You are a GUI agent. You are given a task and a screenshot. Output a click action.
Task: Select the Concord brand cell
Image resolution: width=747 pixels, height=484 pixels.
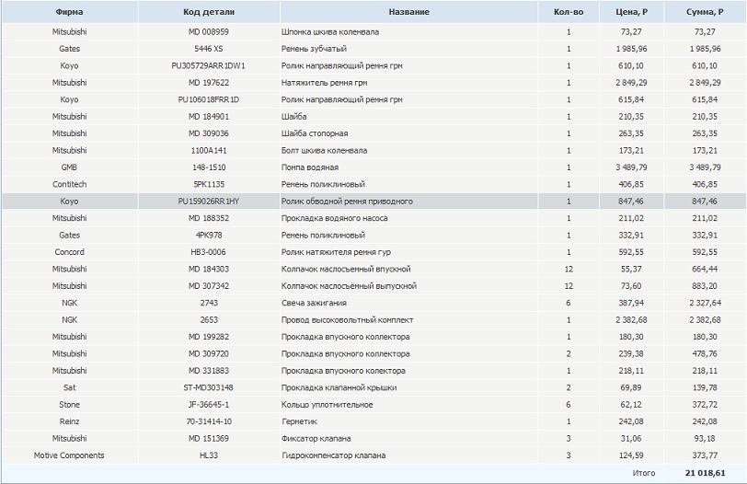point(69,252)
